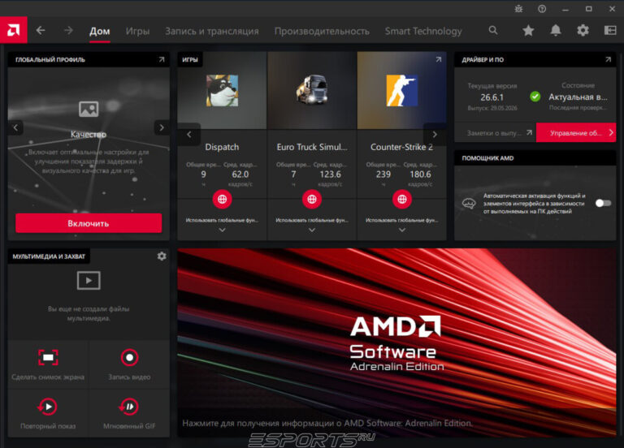
Task: Click Управление обновлениями button
Action: click(576, 133)
